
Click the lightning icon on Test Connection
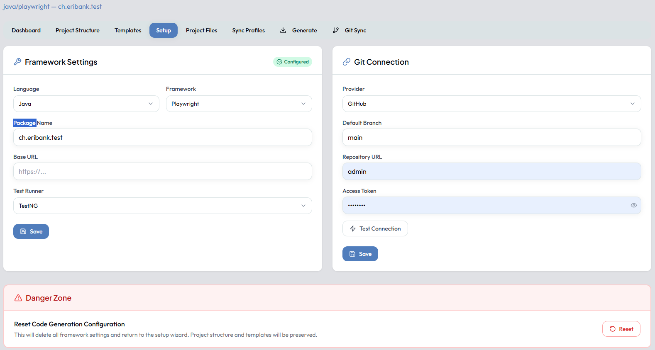353,228
